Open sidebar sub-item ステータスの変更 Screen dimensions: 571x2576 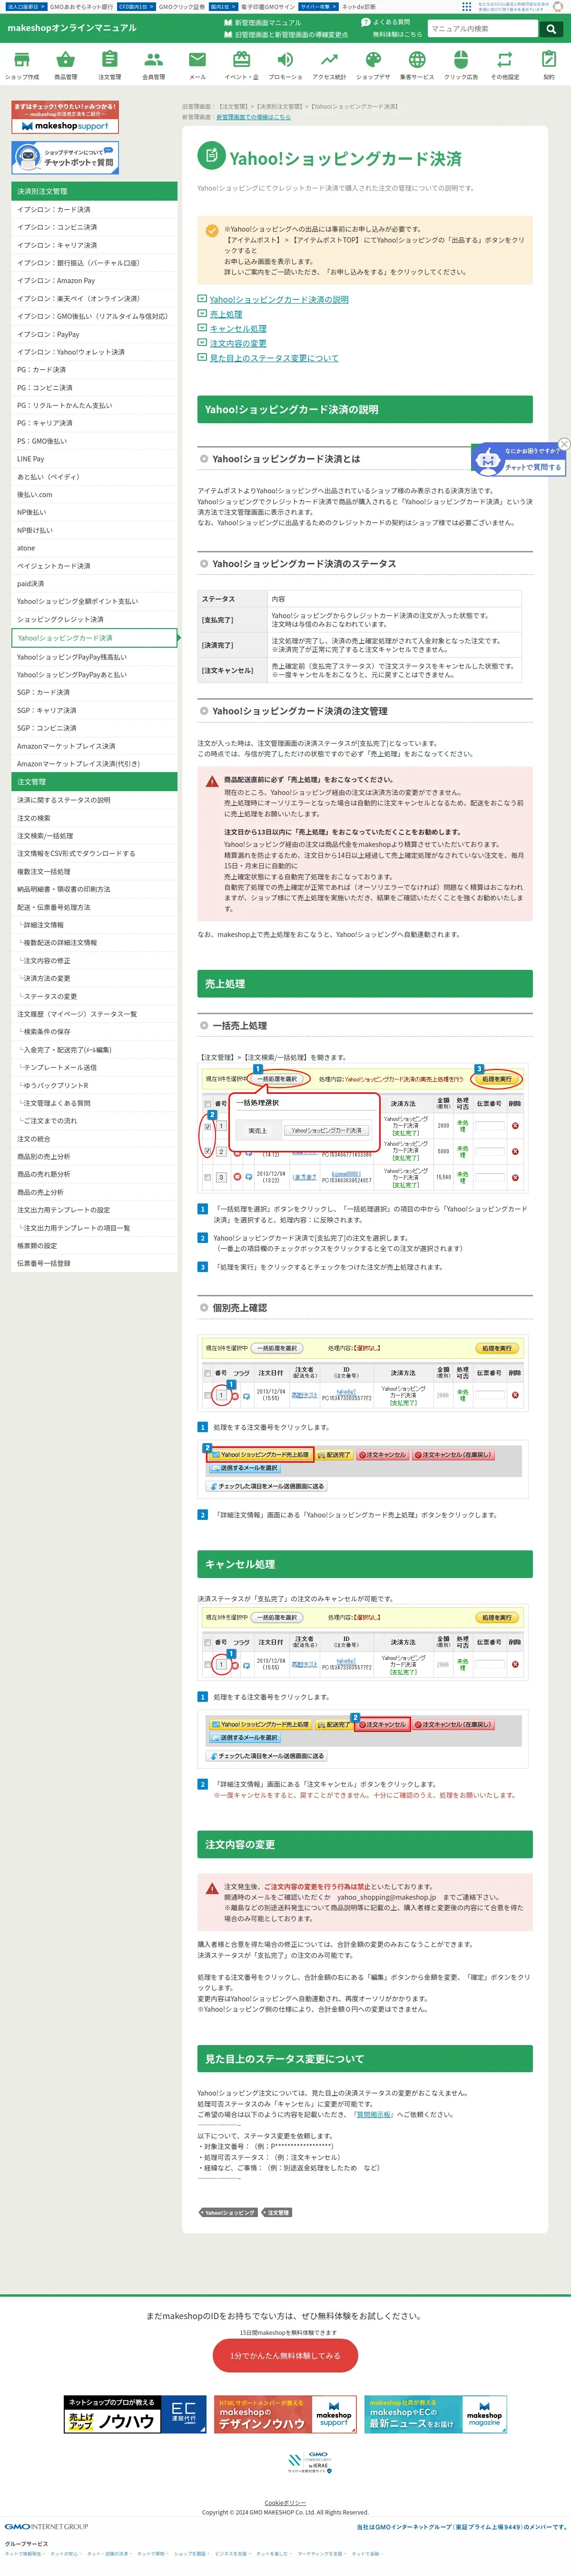[94, 996]
